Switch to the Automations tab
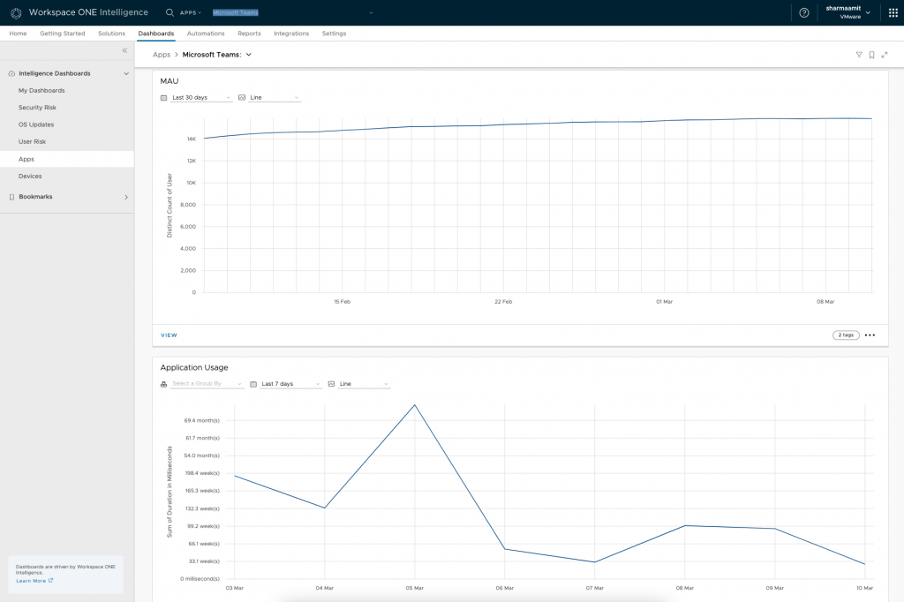Screen dimensions: 904x602 tap(206, 34)
